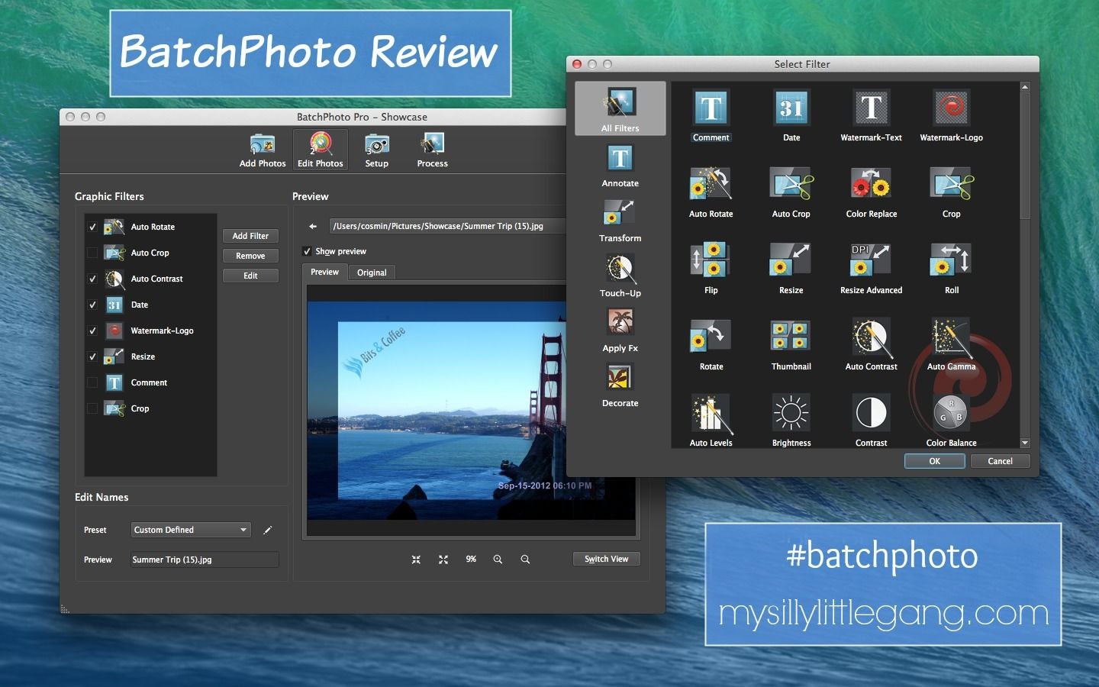Confirm with OK in Select Filter

coord(935,461)
